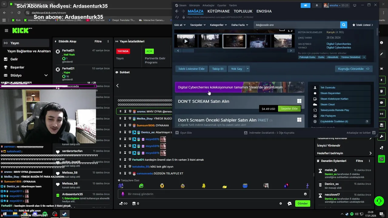
Task: Expand Stüdyo section in Kick sidebar
Action: click(x=46, y=75)
